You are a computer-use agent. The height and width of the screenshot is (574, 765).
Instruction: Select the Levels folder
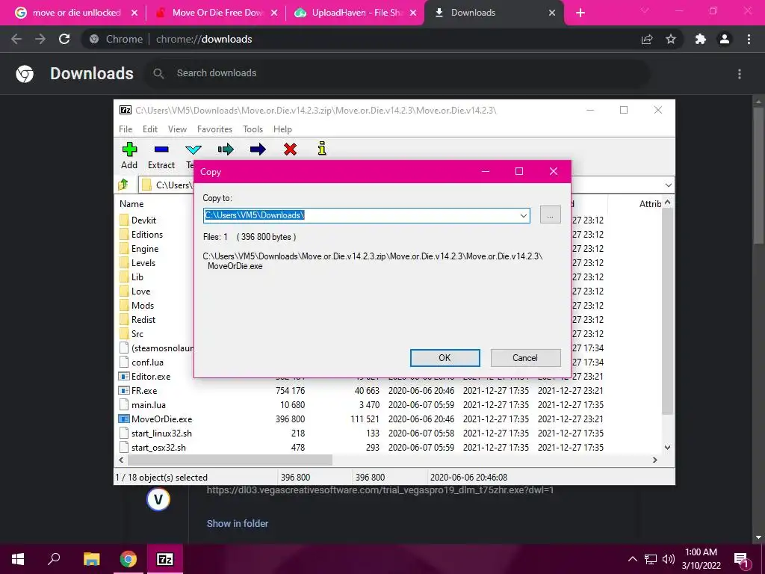tap(137, 262)
